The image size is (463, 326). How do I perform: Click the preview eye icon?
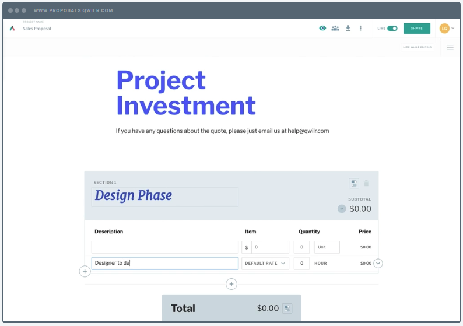[x=322, y=28]
